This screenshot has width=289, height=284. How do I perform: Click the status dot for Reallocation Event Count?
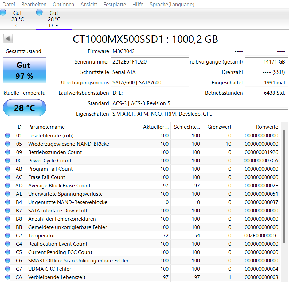tap(8, 244)
